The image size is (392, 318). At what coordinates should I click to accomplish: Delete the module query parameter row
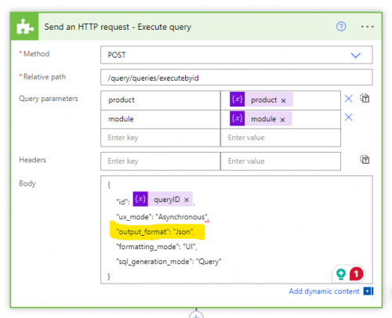click(349, 117)
